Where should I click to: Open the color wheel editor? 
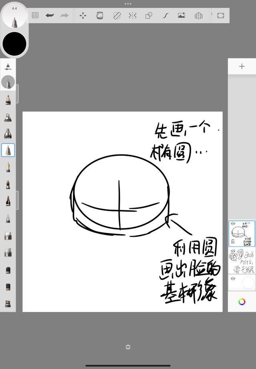(x=242, y=302)
